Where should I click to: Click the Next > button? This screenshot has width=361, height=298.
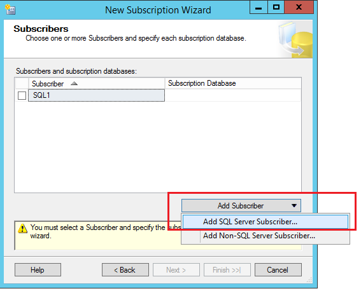click(176, 270)
